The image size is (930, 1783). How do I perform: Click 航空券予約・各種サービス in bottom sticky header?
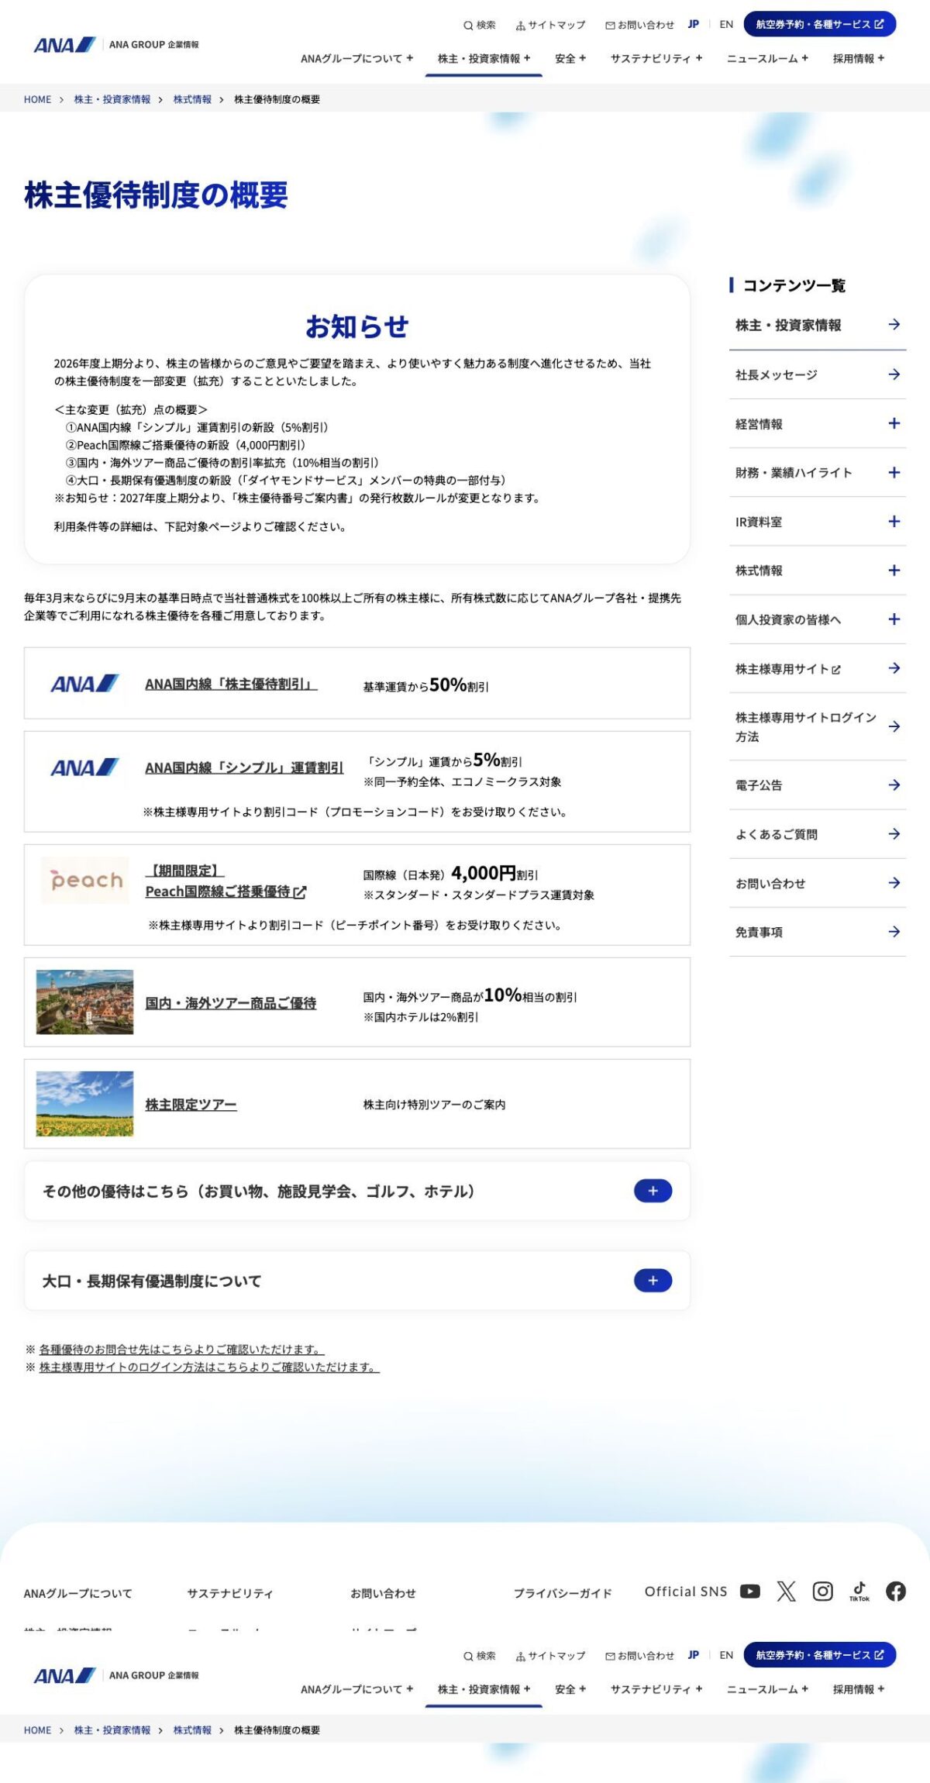tap(820, 1655)
